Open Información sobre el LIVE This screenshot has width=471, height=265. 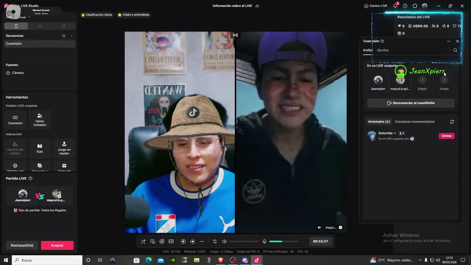(x=233, y=6)
